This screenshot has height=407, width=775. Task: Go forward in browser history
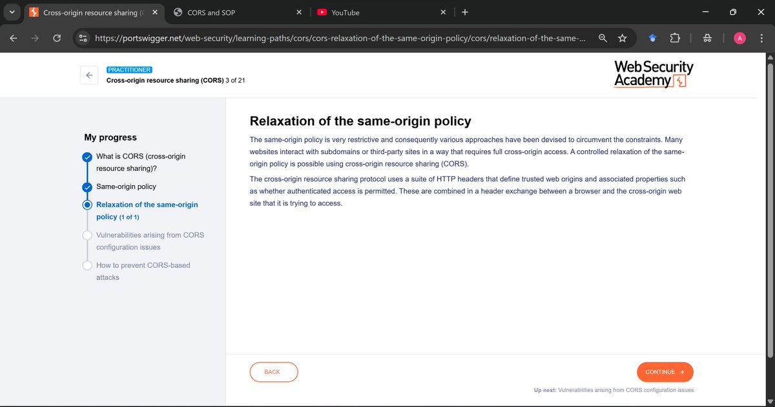point(35,38)
